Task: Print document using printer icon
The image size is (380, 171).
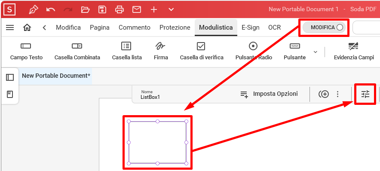Action: point(120,9)
